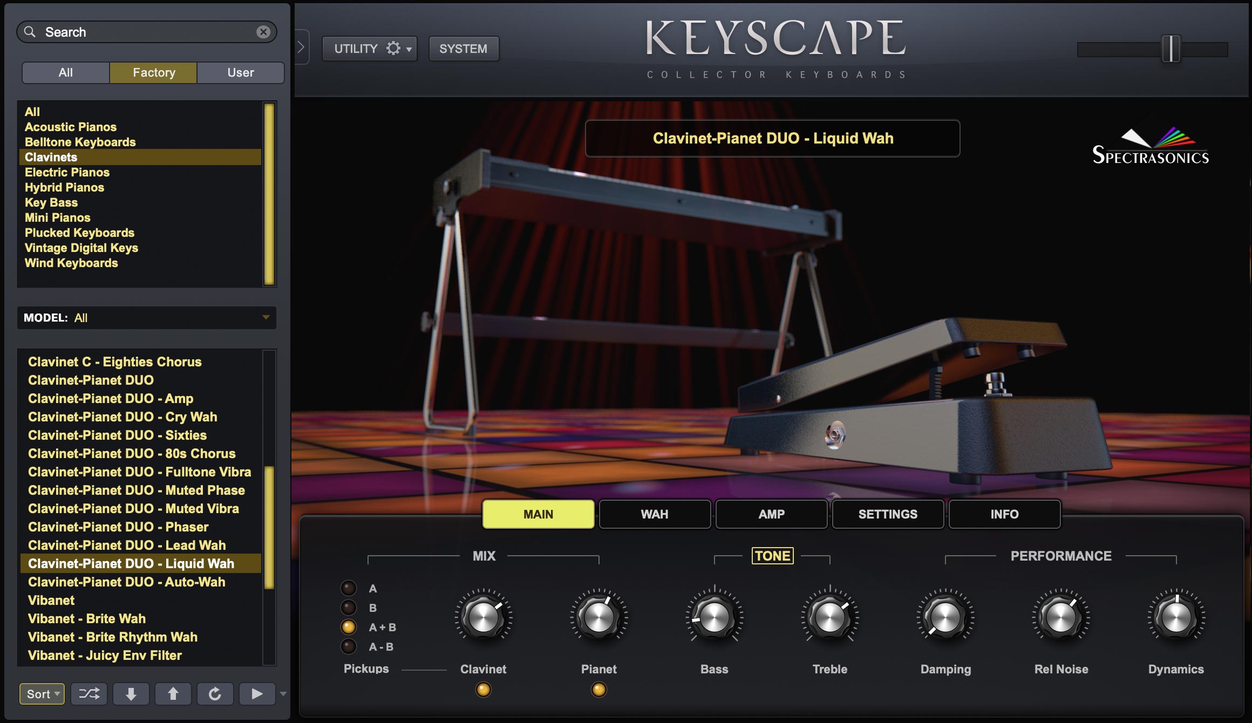Switch to the MAIN tab
Image resolution: width=1252 pixels, height=723 pixels.
click(539, 514)
